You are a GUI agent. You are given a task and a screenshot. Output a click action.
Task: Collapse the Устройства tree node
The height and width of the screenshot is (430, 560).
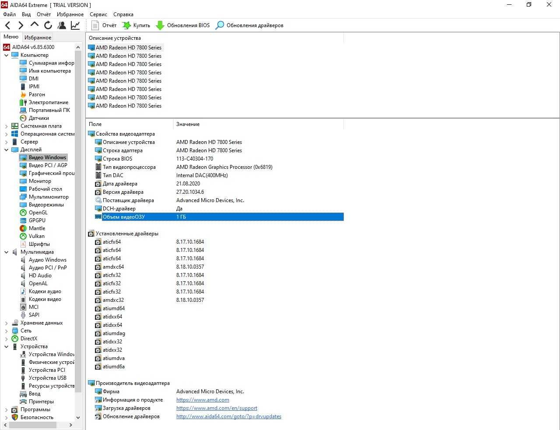point(7,346)
